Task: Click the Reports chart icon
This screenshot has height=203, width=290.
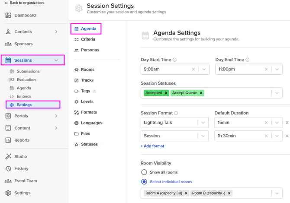Action: click(x=8, y=140)
